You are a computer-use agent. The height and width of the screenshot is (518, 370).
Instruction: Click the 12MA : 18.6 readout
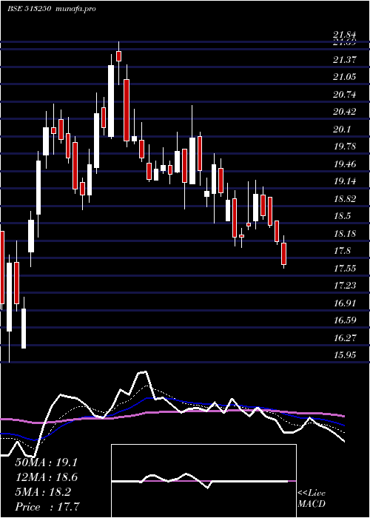[x=46, y=477]
